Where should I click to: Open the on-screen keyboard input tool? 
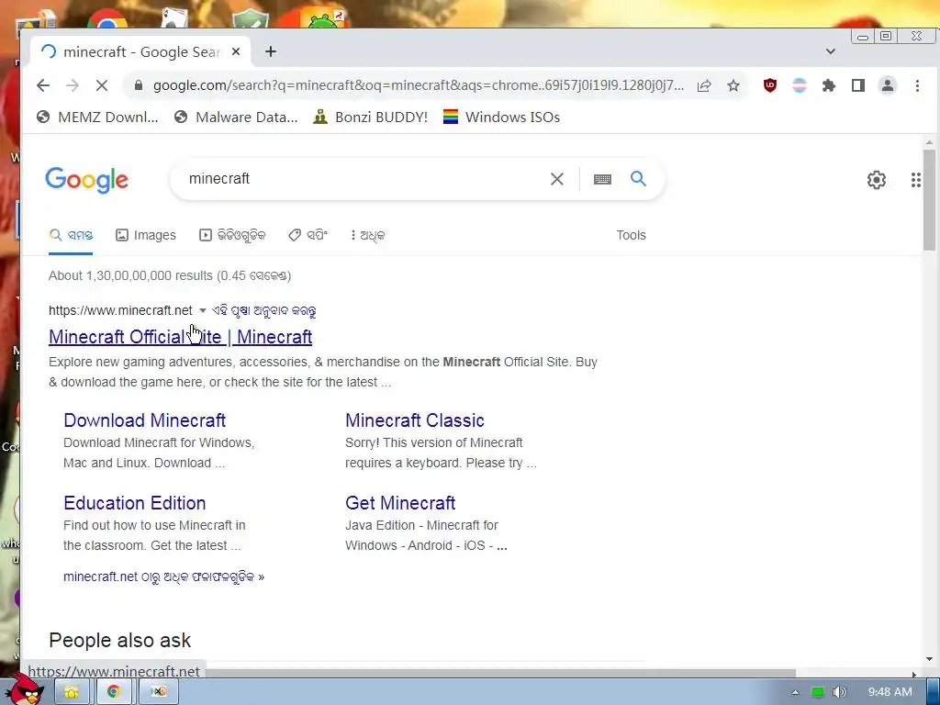coord(602,179)
